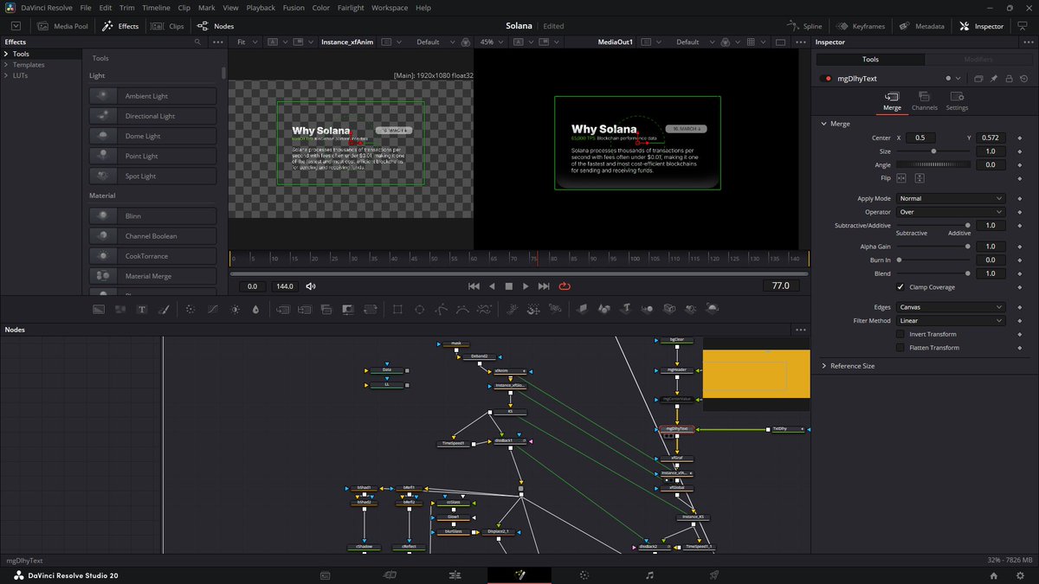Image resolution: width=1039 pixels, height=584 pixels.
Task: Add a Polygon mask from toolbar
Action: point(441,309)
